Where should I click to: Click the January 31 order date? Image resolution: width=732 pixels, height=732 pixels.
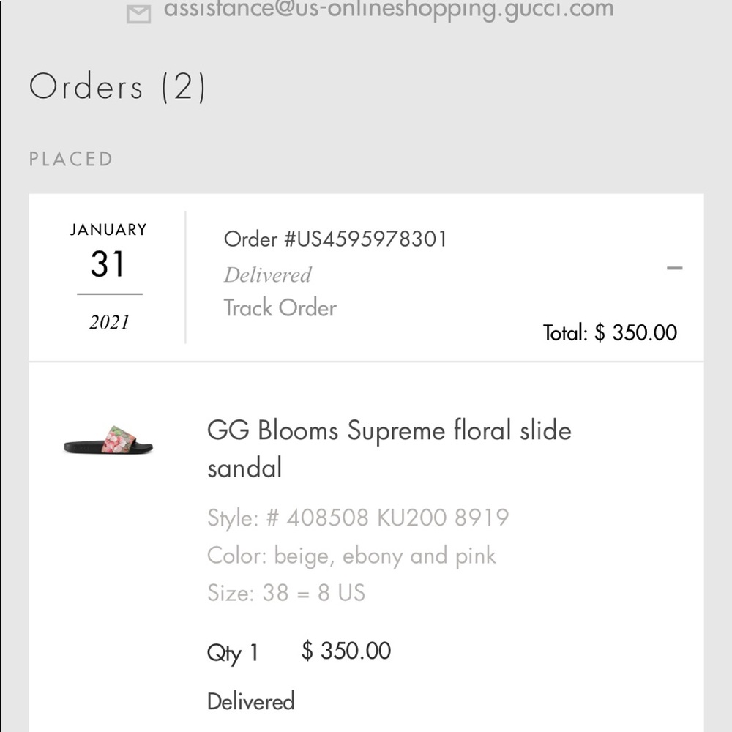(x=108, y=264)
